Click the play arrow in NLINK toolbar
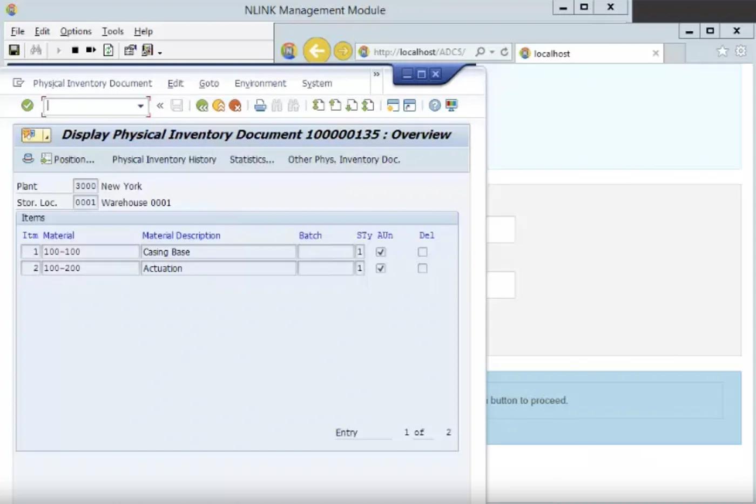The height and width of the screenshot is (504, 756). 58,50
